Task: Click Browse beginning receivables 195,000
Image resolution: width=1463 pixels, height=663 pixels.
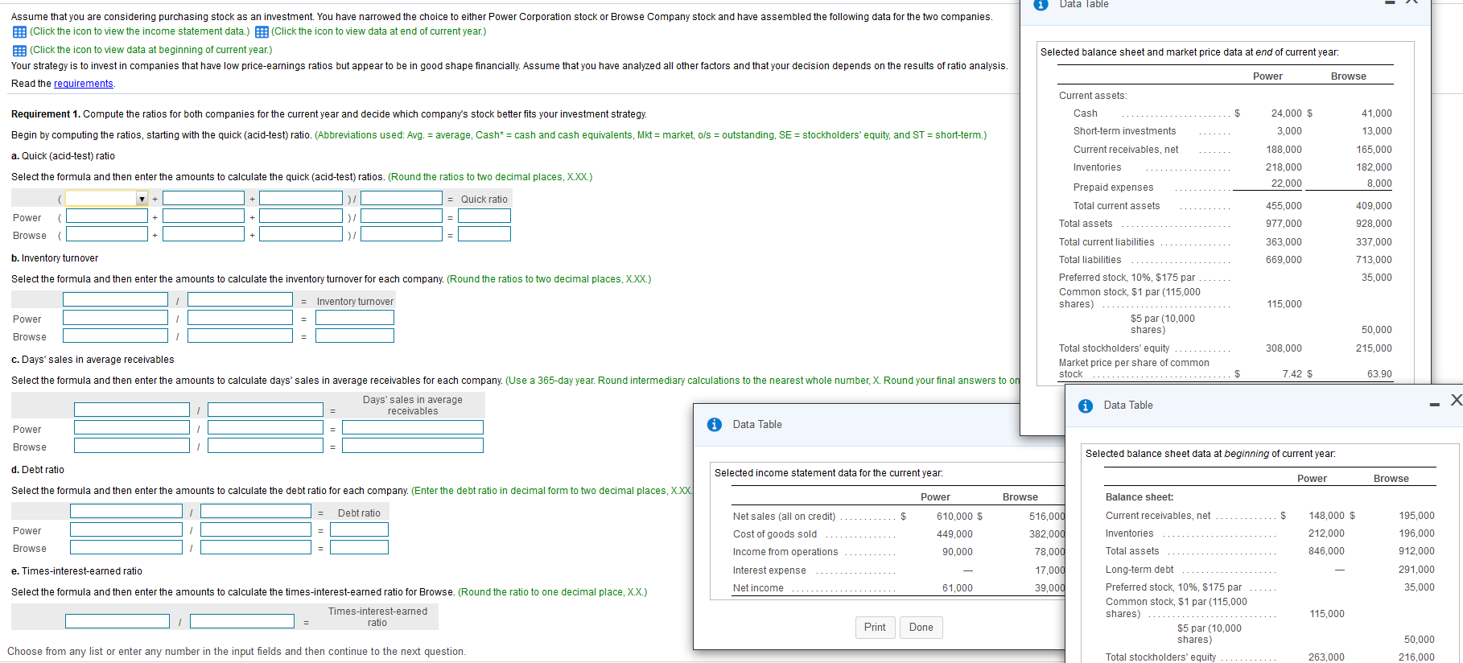Action: tap(1416, 516)
